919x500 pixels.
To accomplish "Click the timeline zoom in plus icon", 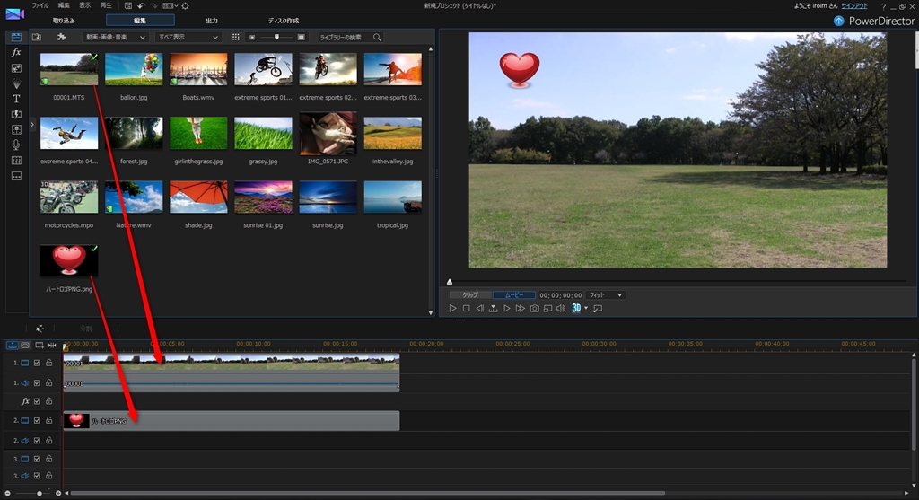I will point(58,494).
